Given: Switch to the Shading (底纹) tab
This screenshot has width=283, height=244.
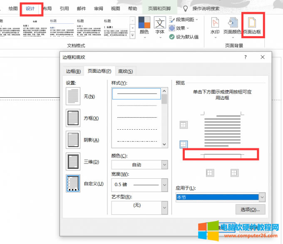Looking at the screenshot, I should coord(125,71).
